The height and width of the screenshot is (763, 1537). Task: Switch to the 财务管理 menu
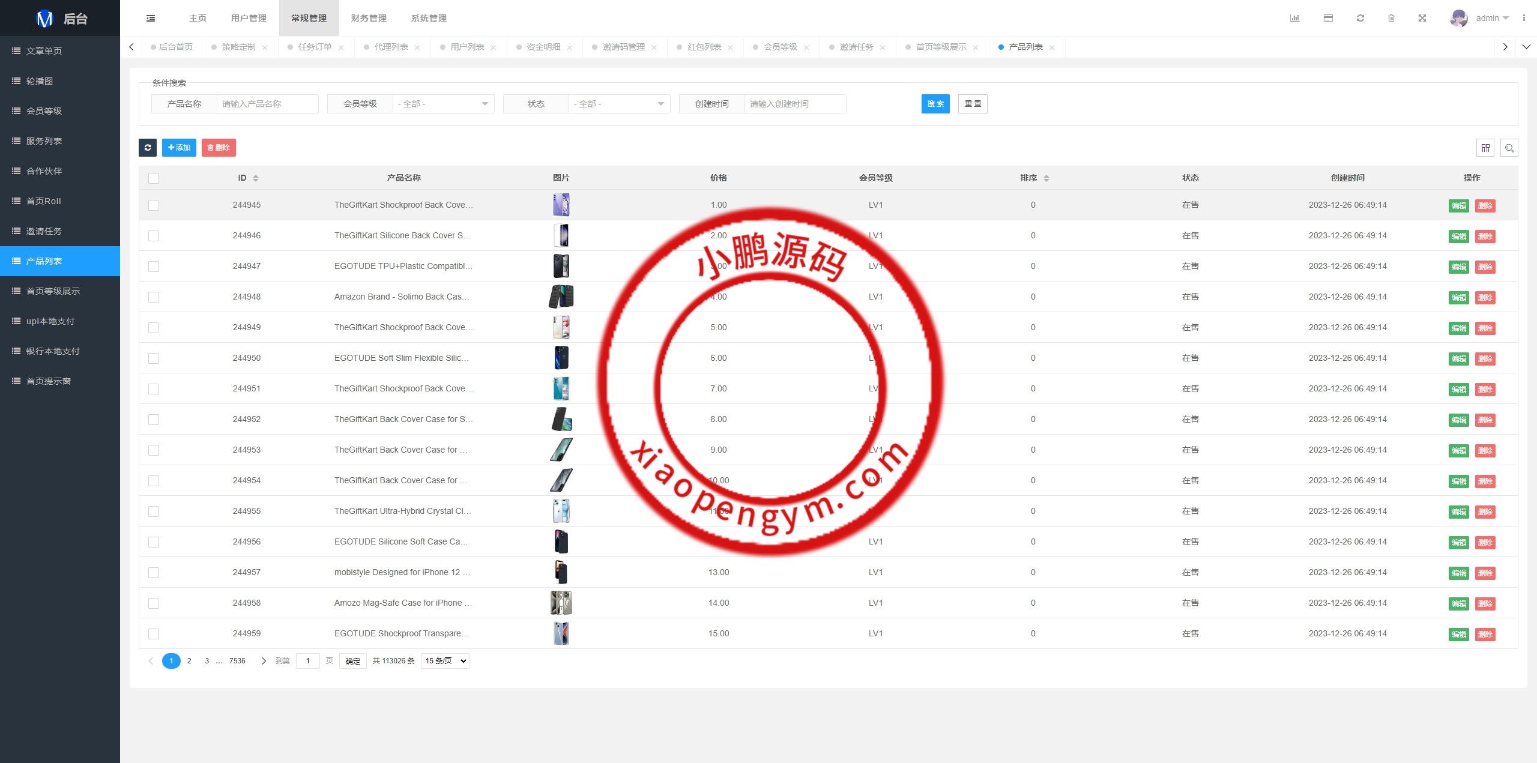pos(369,18)
